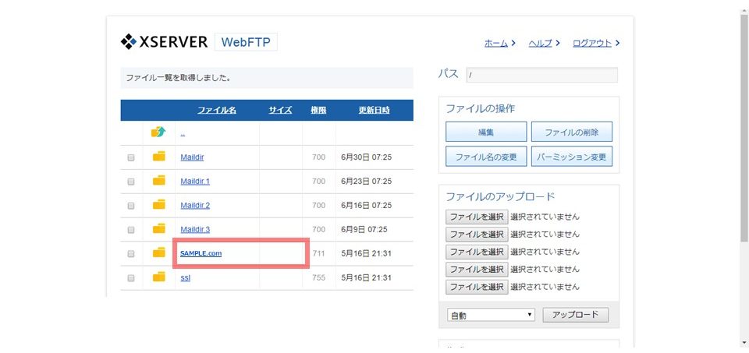The height and width of the screenshot is (353, 749).
Task: Click ログアウト to sign out
Action: 592,44
